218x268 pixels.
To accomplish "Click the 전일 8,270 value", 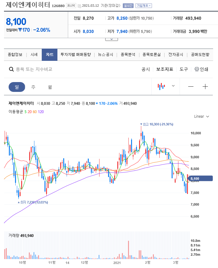I will click(x=88, y=18).
